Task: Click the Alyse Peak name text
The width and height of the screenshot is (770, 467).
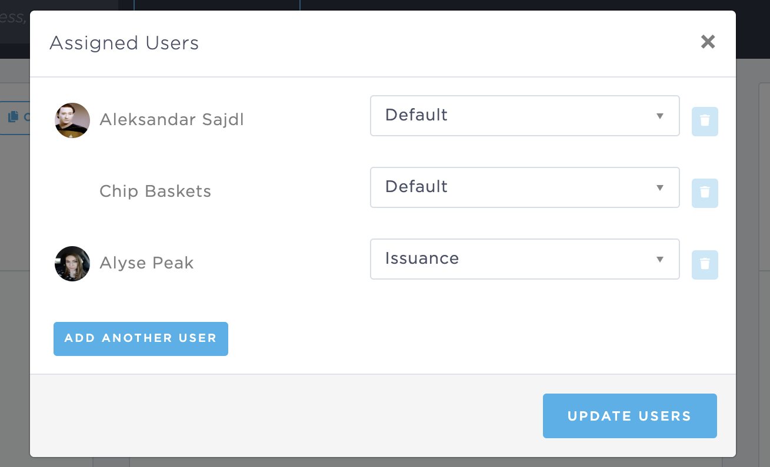Action: [x=146, y=263]
